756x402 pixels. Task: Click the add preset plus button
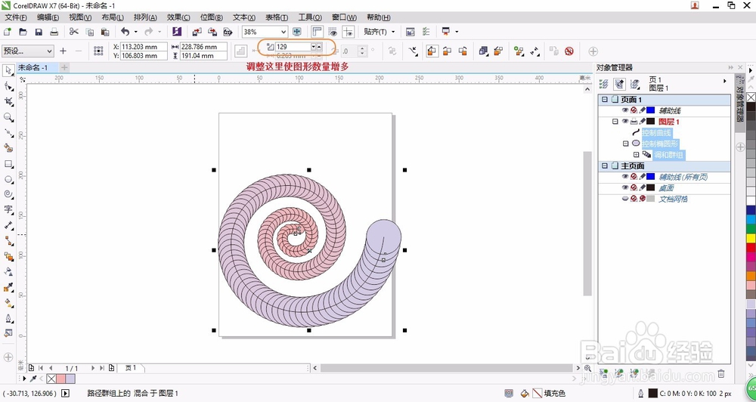coord(64,51)
